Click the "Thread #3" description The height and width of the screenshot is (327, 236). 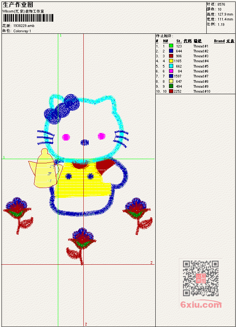(x=201, y=56)
